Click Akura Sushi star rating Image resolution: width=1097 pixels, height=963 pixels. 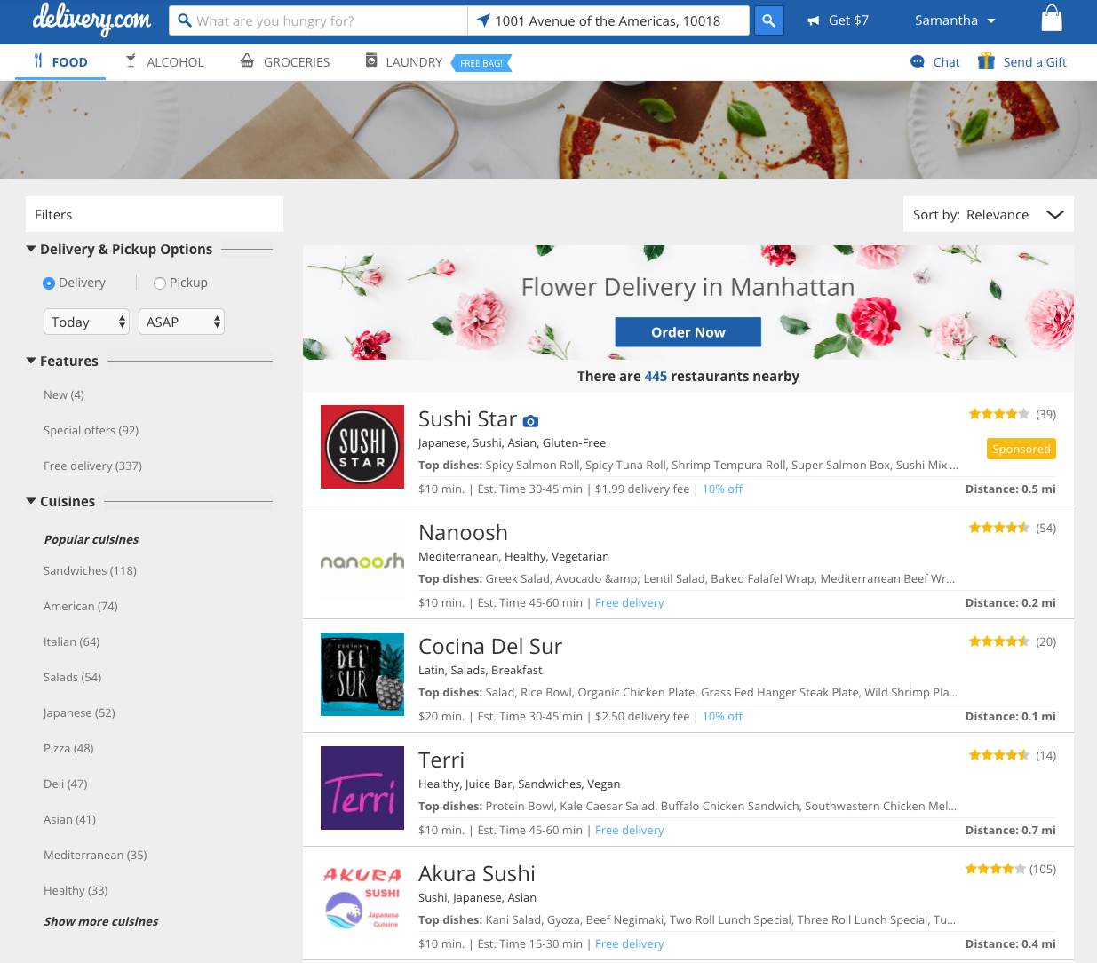[x=995, y=869]
